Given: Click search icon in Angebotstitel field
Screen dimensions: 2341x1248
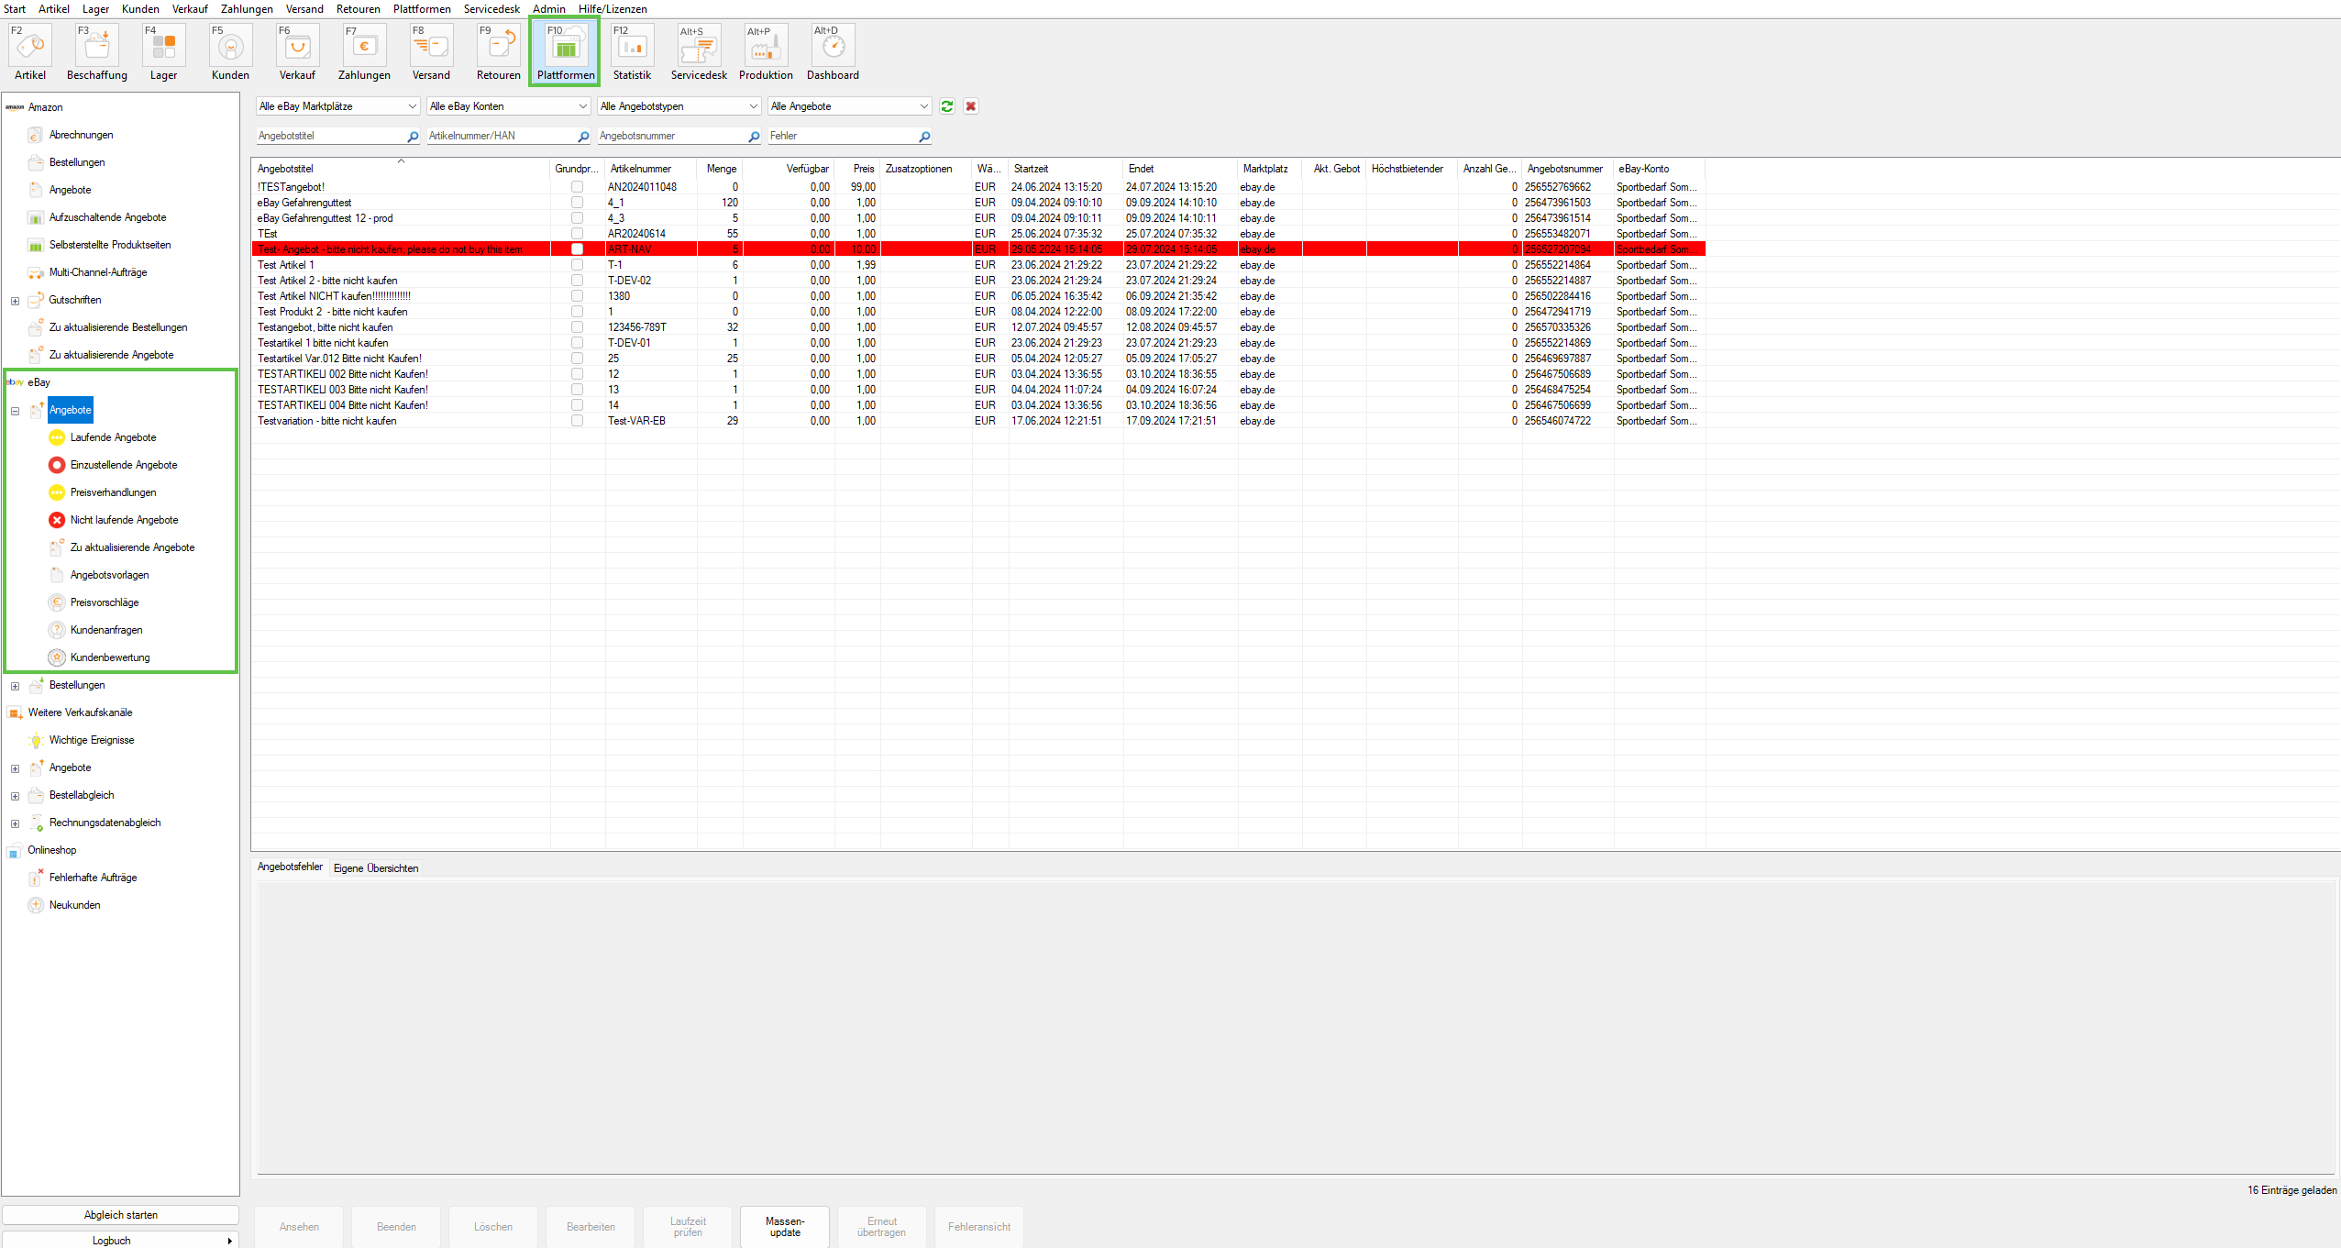Looking at the screenshot, I should (413, 137).
